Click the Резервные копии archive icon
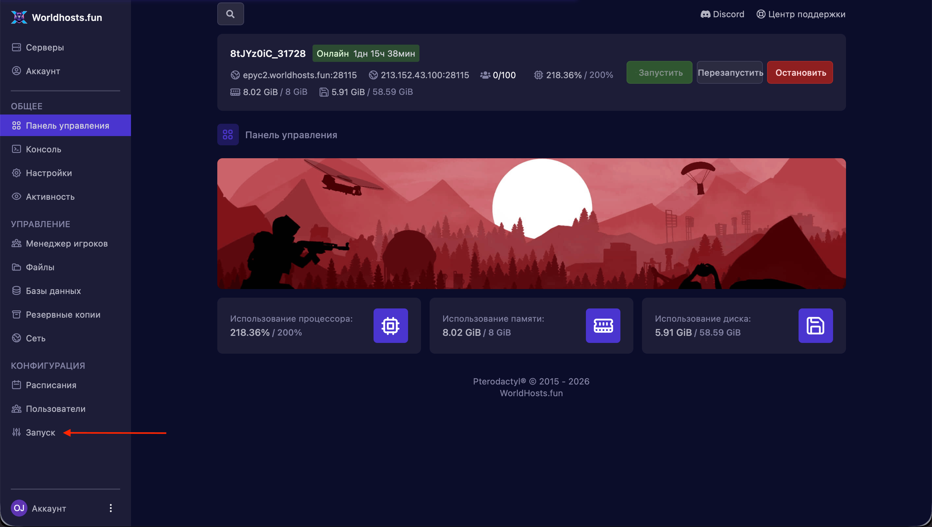Screen dimensions: 932x527 (x=16, y=315)
